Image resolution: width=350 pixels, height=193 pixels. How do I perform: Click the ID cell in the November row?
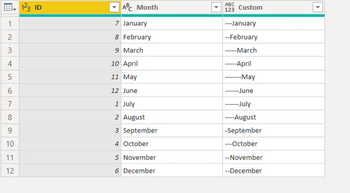pyautogui.click(x=70, y=158)
